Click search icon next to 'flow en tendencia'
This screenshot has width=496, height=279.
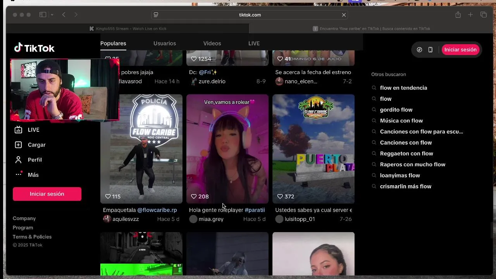point(374,88)
